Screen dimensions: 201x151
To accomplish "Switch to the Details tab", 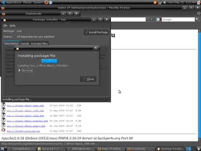I will coord(25,44).
